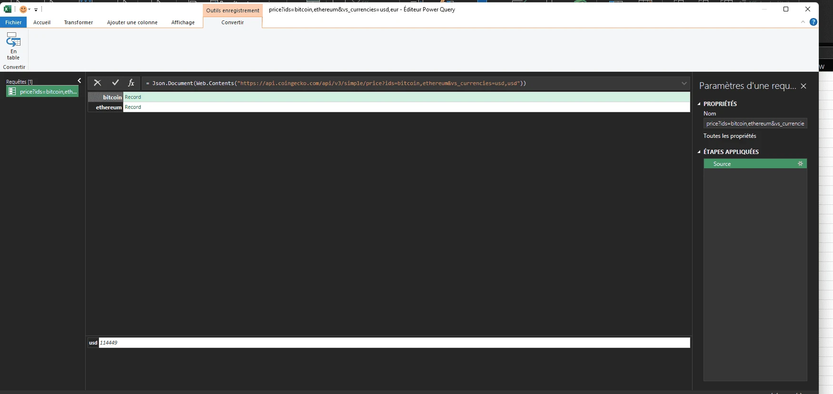Image resolution: width=833 pixels, height=394 pixels.
Task: Click the usd preview label
Action: click(93, 343)
